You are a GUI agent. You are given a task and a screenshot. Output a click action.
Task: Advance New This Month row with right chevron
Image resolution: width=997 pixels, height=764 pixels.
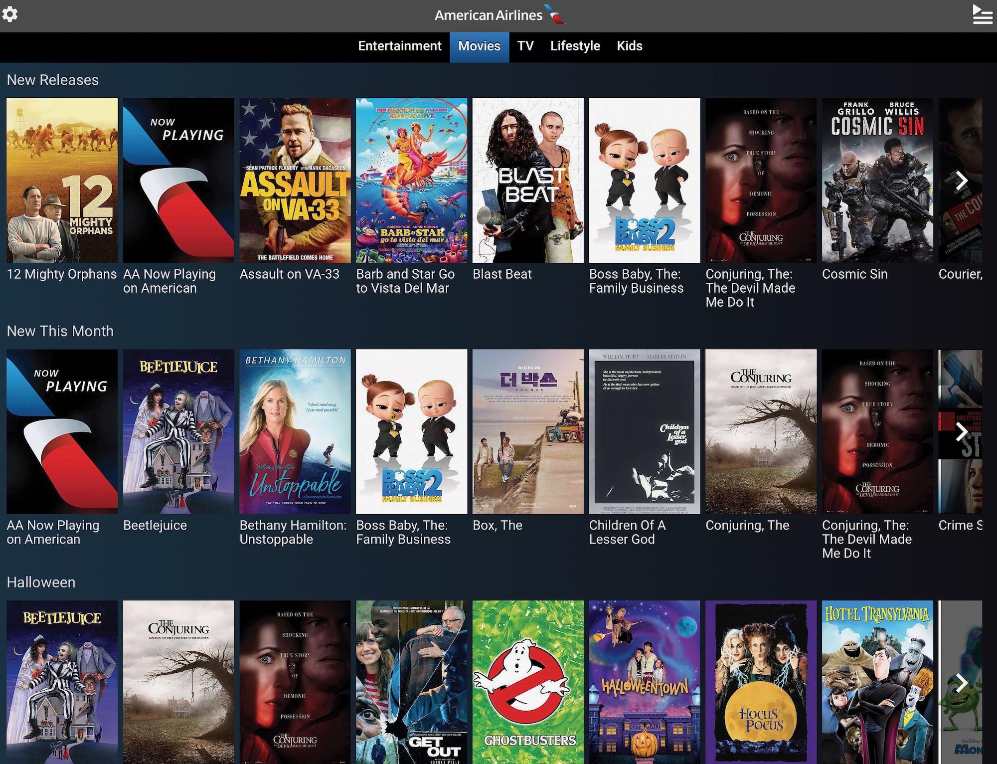tap(961, 432)
